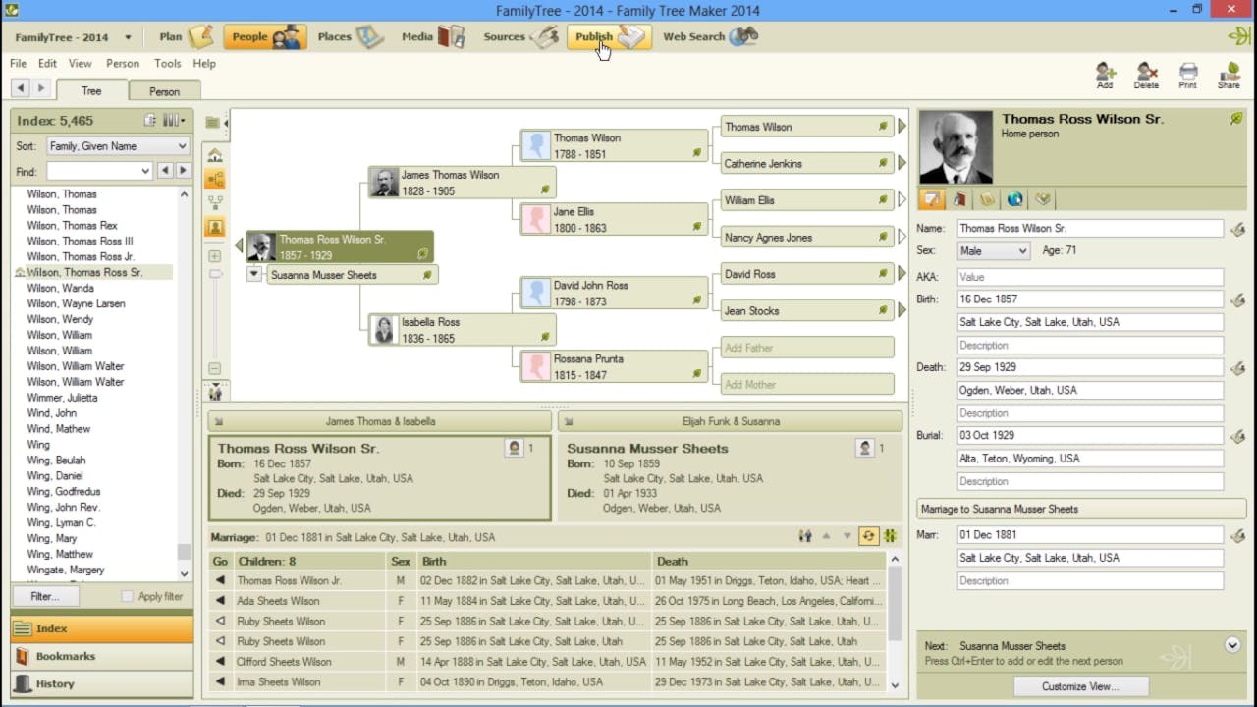This screenshot has width=1257, height=707.
Task: Open the Sex dropdown set to Male
Action: pyautogui.click(x=993, y=250)
